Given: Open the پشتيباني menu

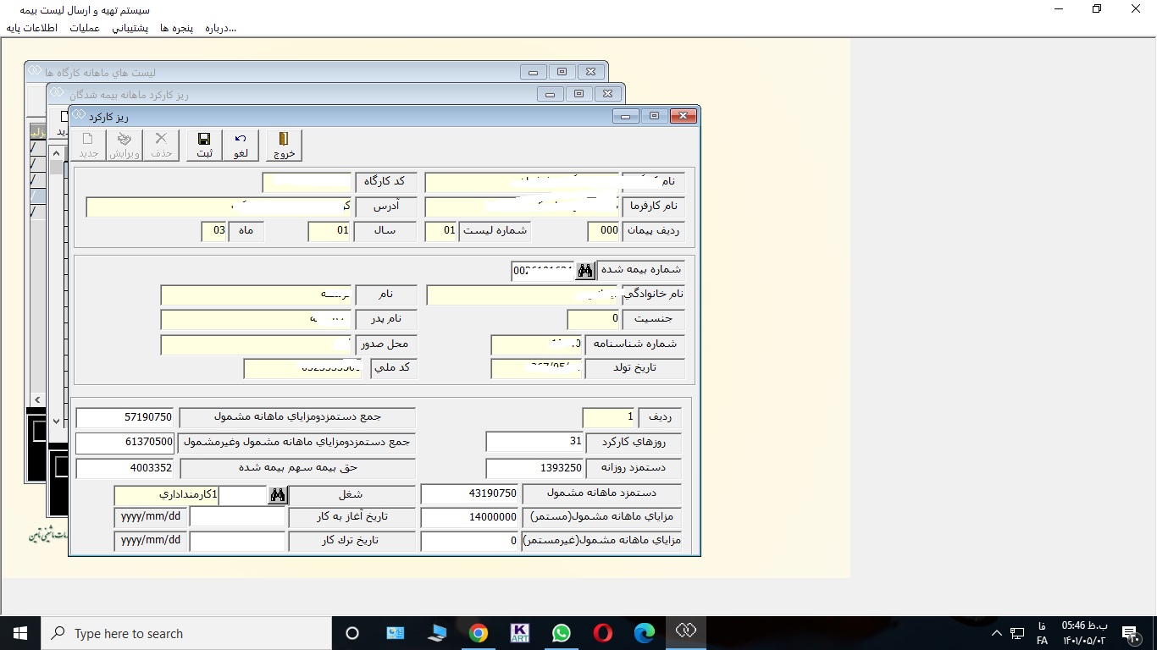Looking at the screenshot, I should (130, 28).
